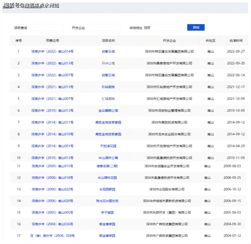View the 天悦湾花园 project
251x244 pixels.
(108, 146)
